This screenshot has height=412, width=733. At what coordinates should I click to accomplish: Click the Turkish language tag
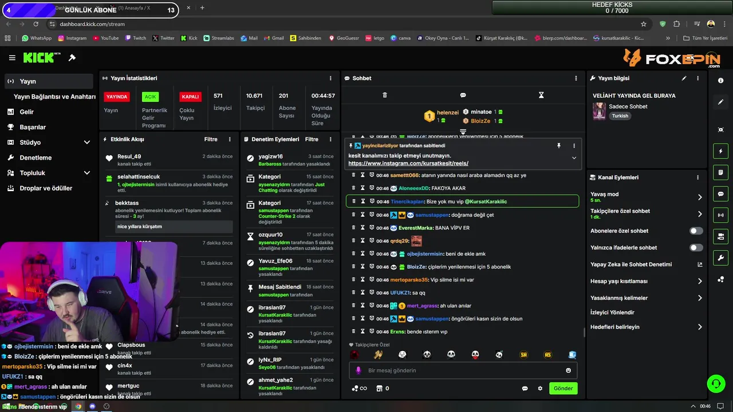620,116
